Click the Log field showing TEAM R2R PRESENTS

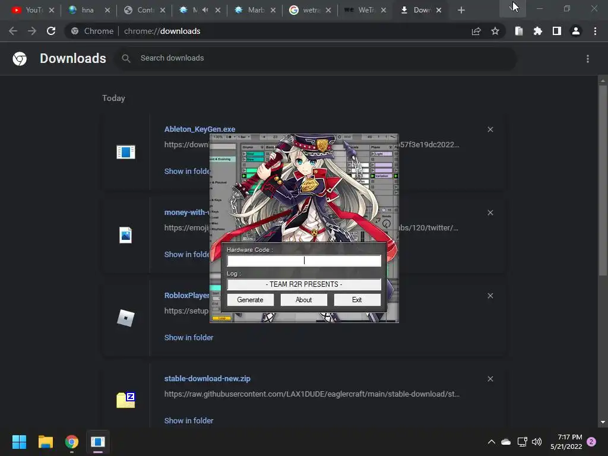304,284
